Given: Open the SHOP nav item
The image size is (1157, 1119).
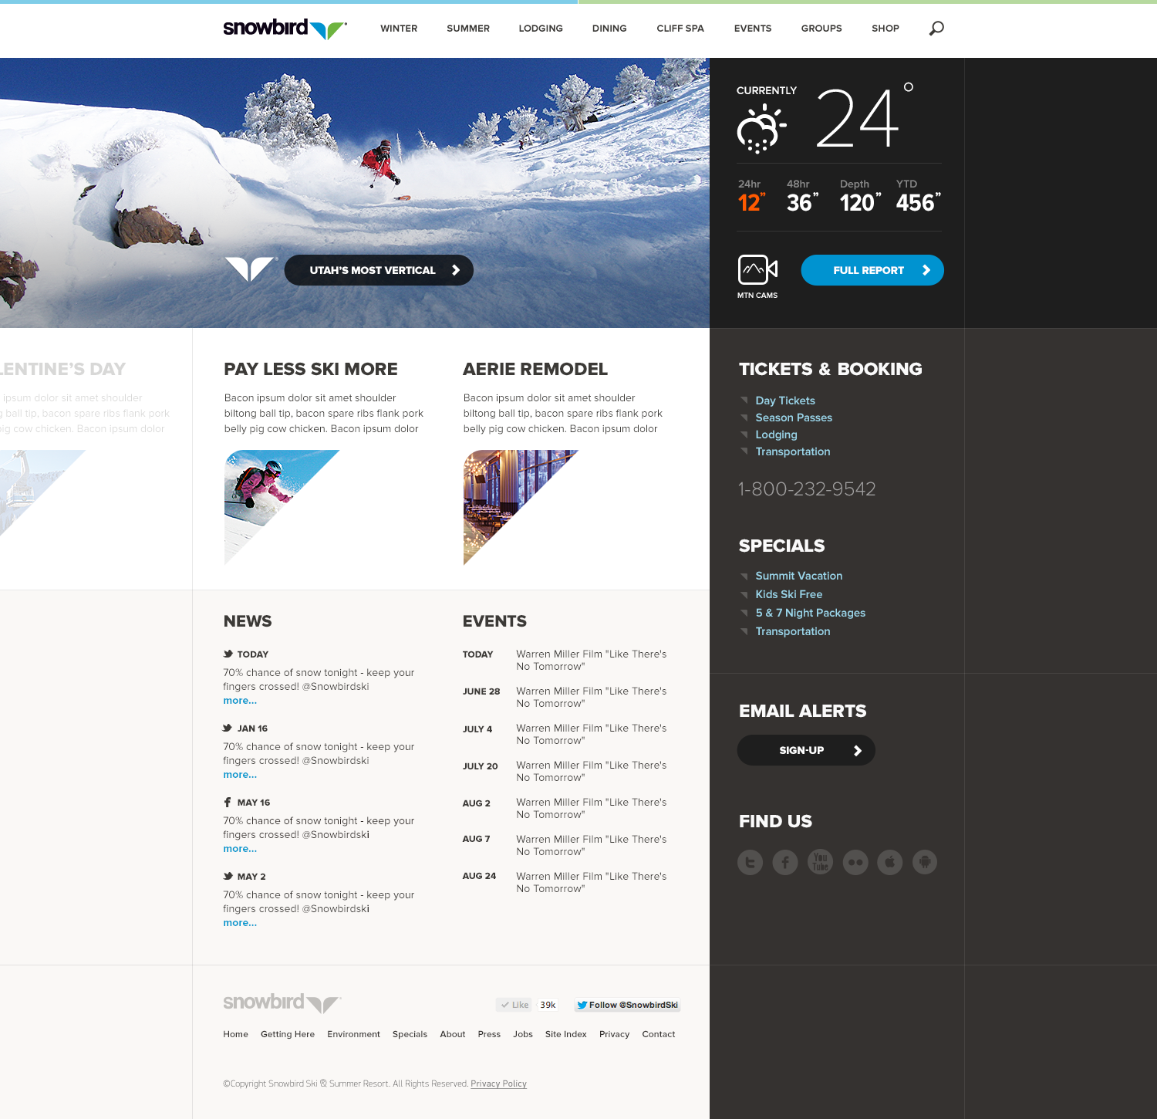Looking at the screenshot, I should (x=885, y=29).
